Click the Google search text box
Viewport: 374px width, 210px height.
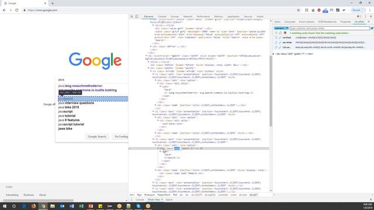pyautogui.click(x=92, y=79)
